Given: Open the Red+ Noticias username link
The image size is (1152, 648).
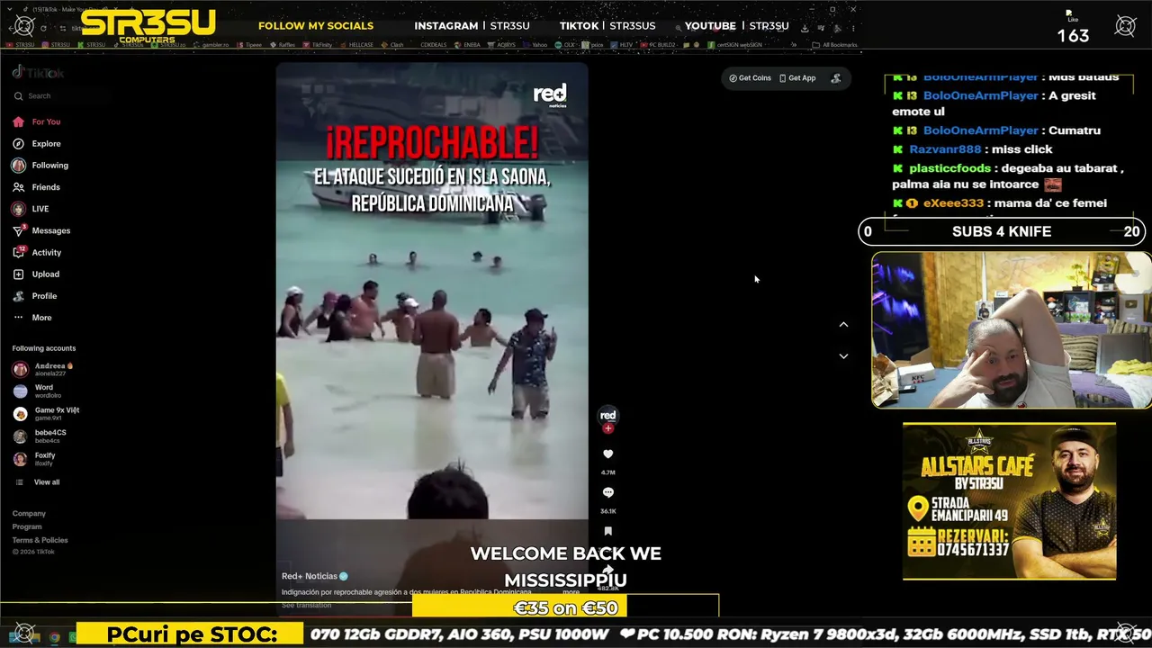Looking at the screenshot, I should click(310, 576).
